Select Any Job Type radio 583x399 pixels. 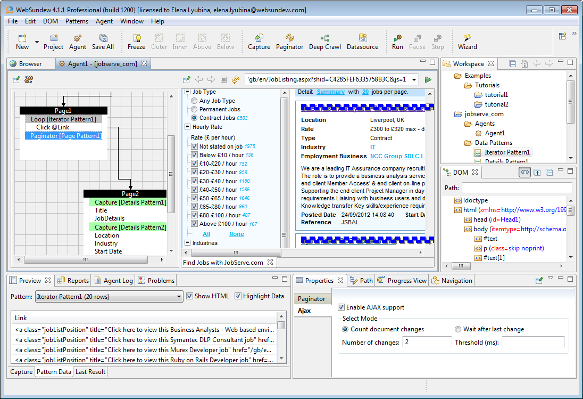(x=194, y=101)
